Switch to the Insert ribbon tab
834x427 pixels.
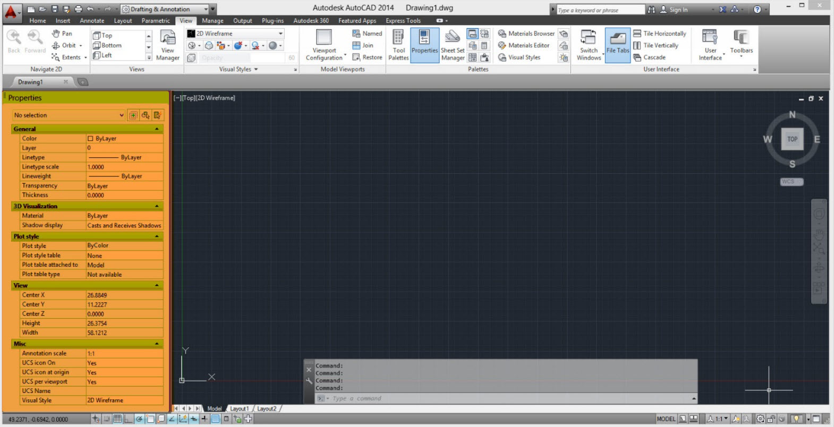click(x=63, y=21)
